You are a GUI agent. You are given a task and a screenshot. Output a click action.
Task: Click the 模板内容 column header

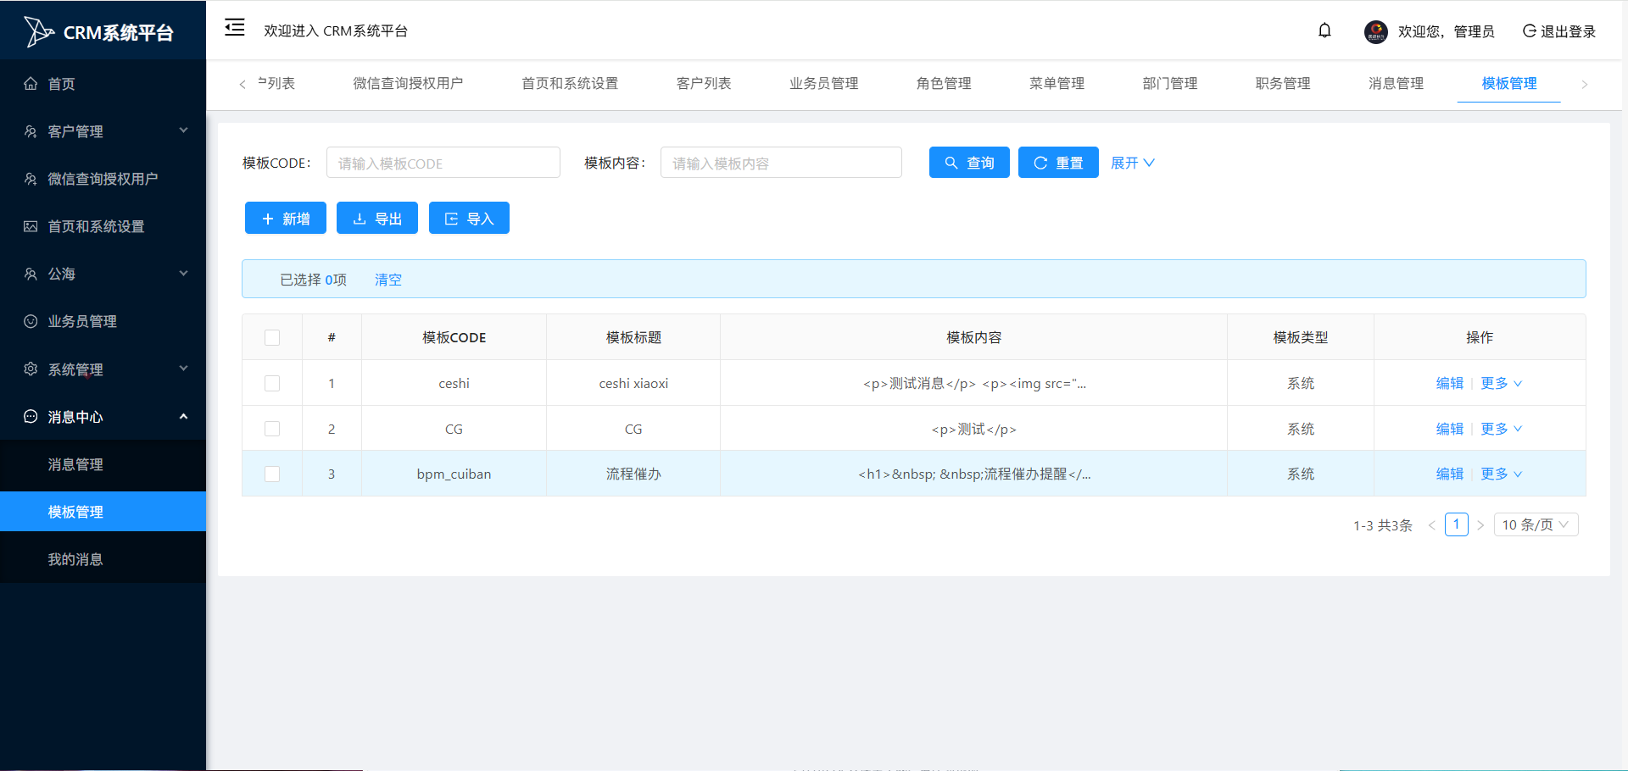point(973,337)
